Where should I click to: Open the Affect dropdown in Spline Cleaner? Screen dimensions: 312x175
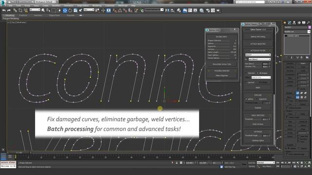tap(261, 77)
